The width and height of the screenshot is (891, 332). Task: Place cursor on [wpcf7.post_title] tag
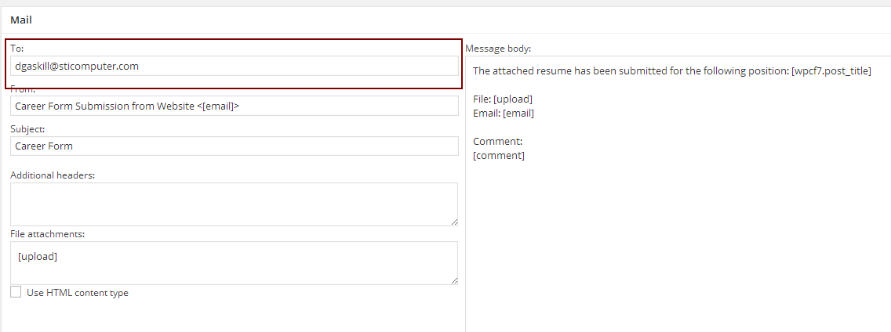(831, 71)
